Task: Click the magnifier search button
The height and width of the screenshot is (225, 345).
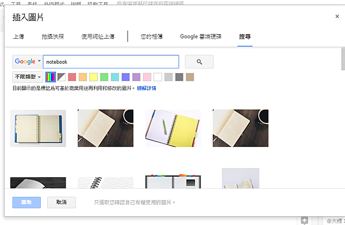Action: pyautogui.click(x=199, y=62)
